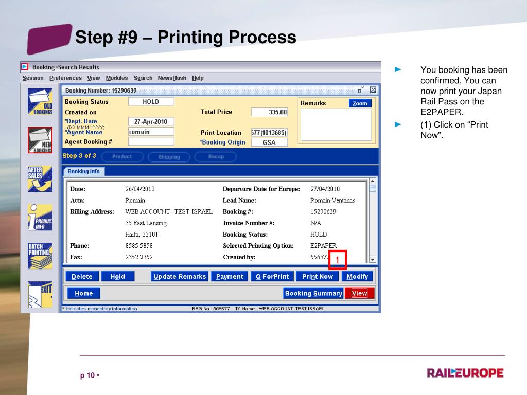Click the booking number value "15290639"
Image resolution: width=527 pixels, height=395 pixels.
pos(323,211)
